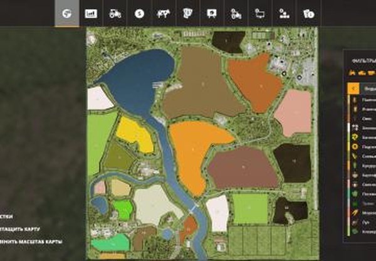Click dark field numbered 12
The height and width of the screenshot is (261, 376).
[294, 161]
